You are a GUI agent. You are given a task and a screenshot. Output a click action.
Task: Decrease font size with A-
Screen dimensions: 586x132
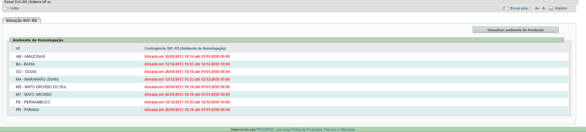tap(544, 9)
